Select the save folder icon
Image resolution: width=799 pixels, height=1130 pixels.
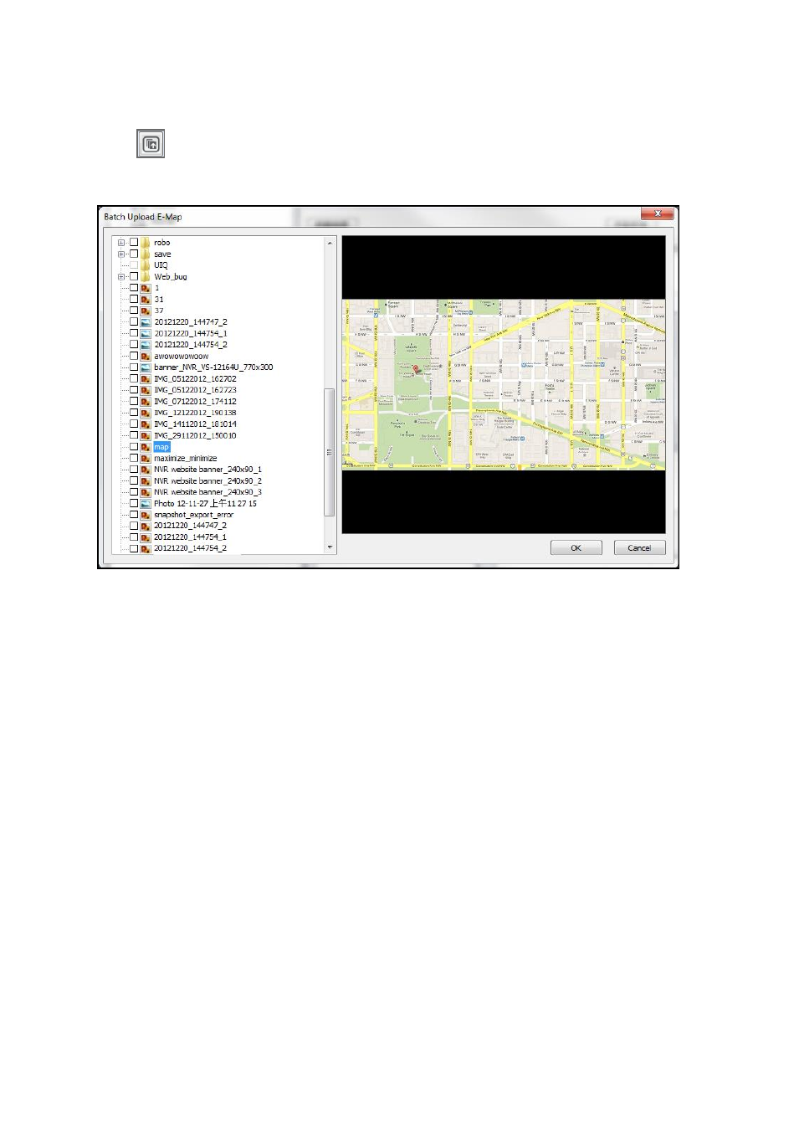pos(146,254)
